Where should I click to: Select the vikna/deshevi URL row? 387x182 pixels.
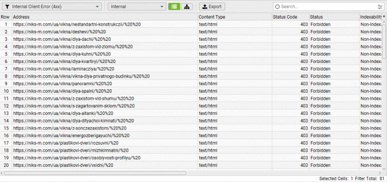click(59, 32)
